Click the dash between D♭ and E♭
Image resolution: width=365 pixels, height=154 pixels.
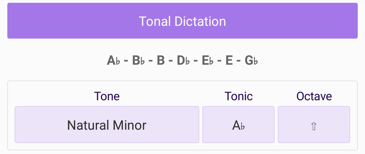tap(196, 61)
